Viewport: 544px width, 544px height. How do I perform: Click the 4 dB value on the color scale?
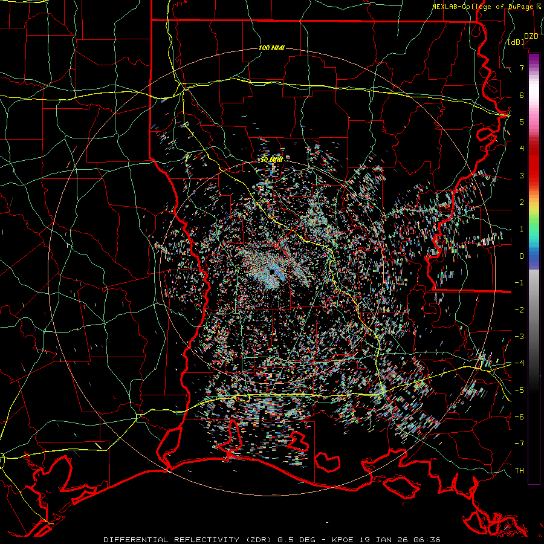(522, 149)
